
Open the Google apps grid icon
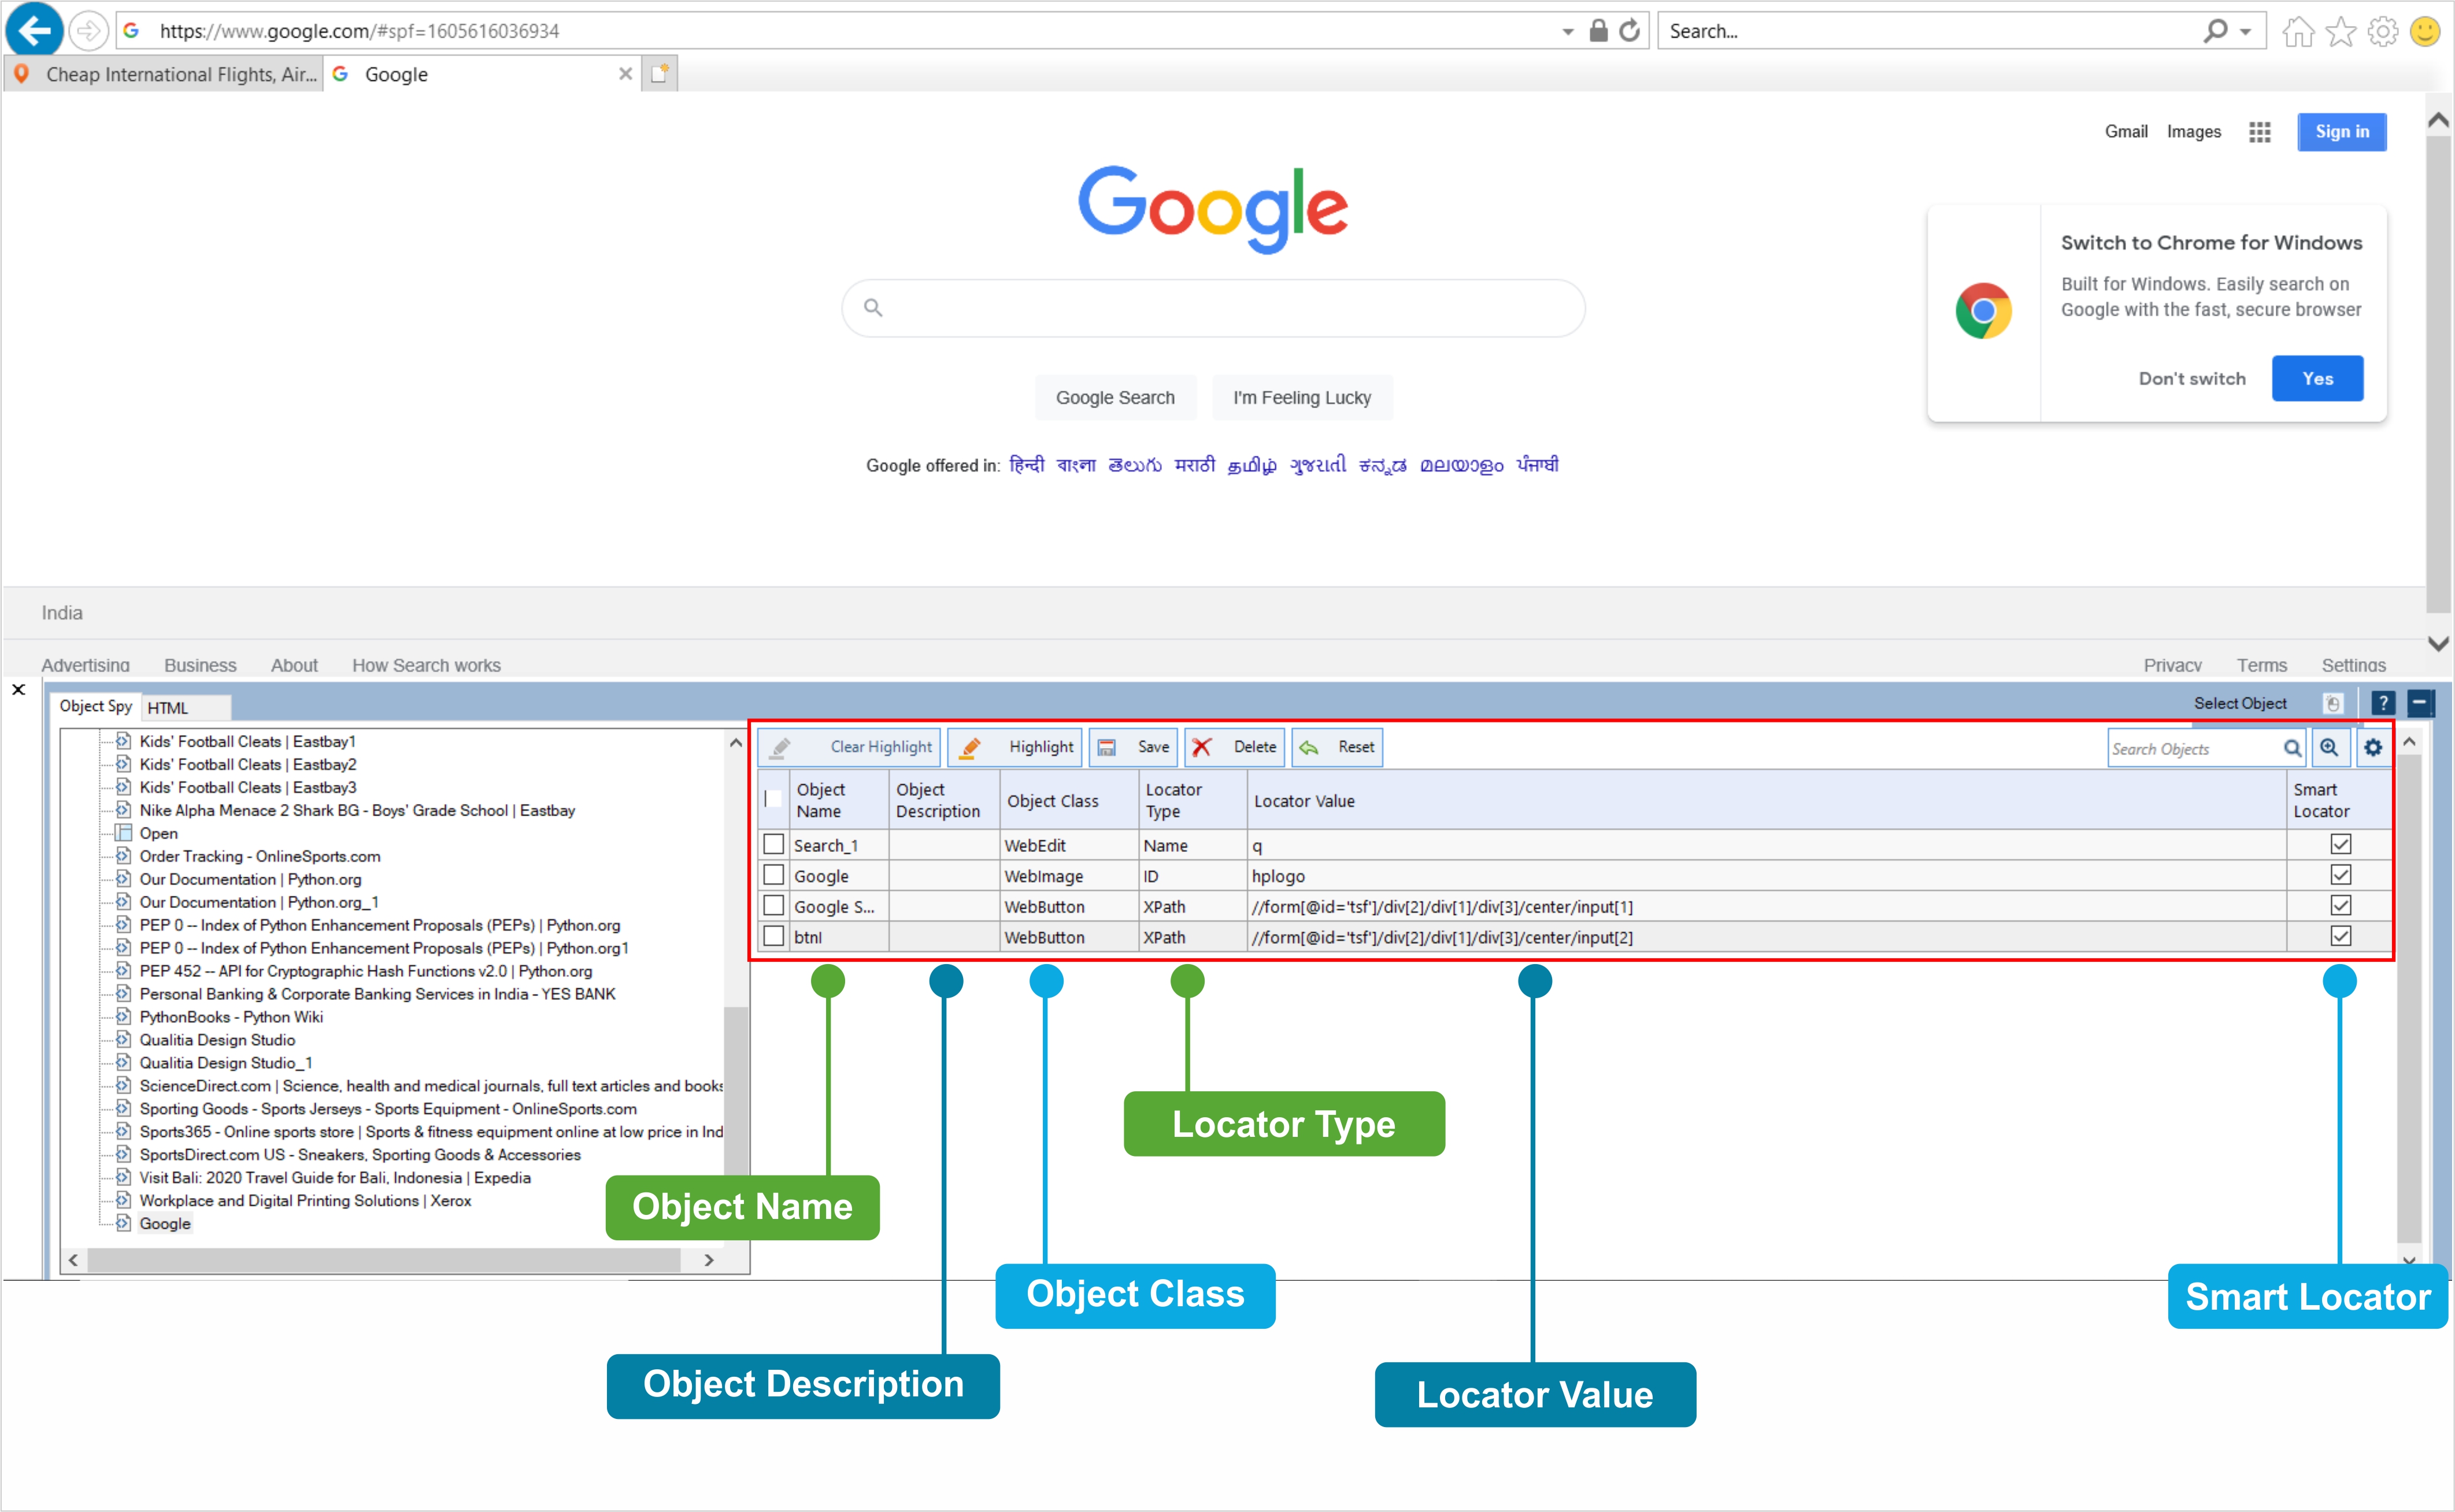(x=2260, y=132)
